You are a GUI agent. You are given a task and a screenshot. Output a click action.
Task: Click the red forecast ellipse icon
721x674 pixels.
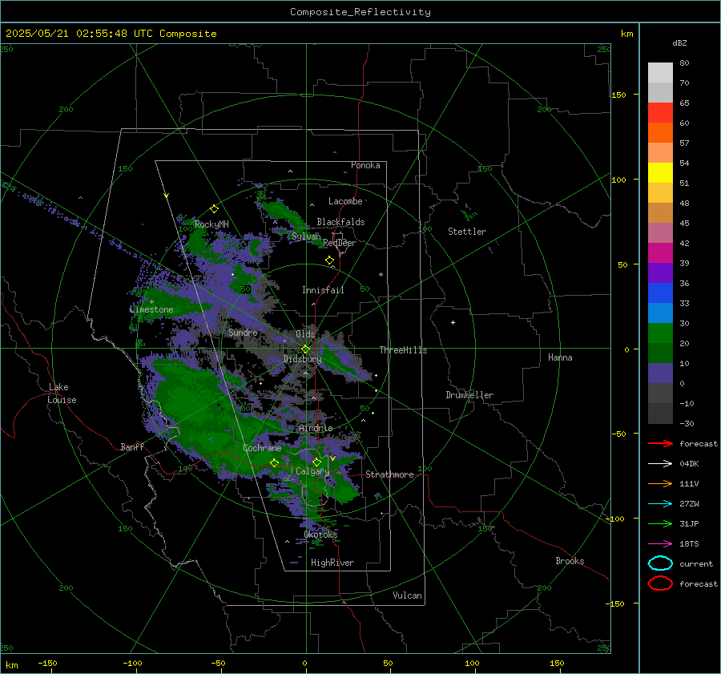pos(660,583)
